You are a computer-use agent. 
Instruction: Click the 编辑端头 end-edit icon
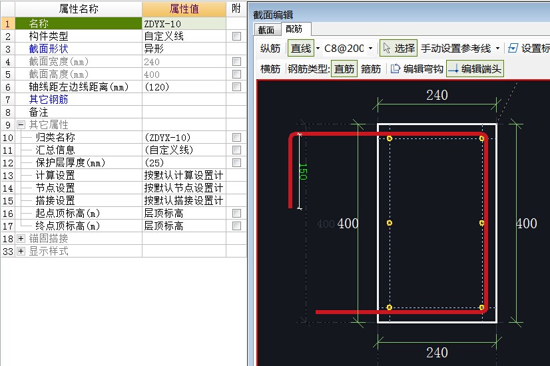pyautogui.click(x=453, y=69)
